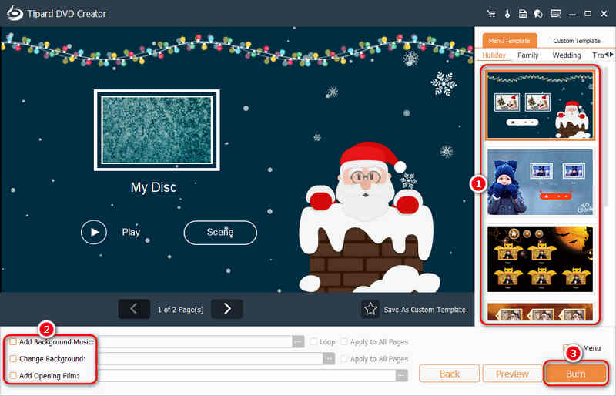Select the partially visible Travel category tab
Screen dimensions: 616x396
point(598,55)
